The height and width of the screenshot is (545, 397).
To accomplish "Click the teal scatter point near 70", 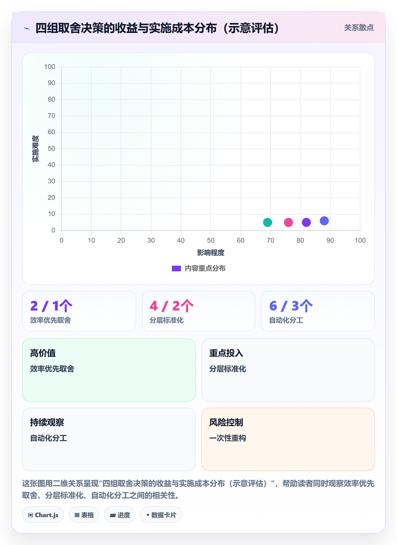I will coord(267,222).
